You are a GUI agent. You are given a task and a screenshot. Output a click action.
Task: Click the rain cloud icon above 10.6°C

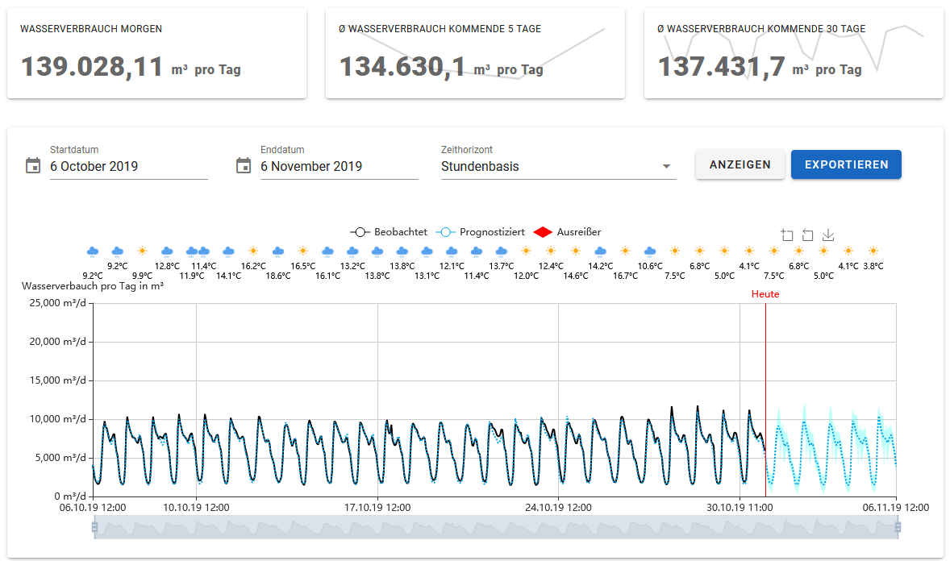pos(650,251)
